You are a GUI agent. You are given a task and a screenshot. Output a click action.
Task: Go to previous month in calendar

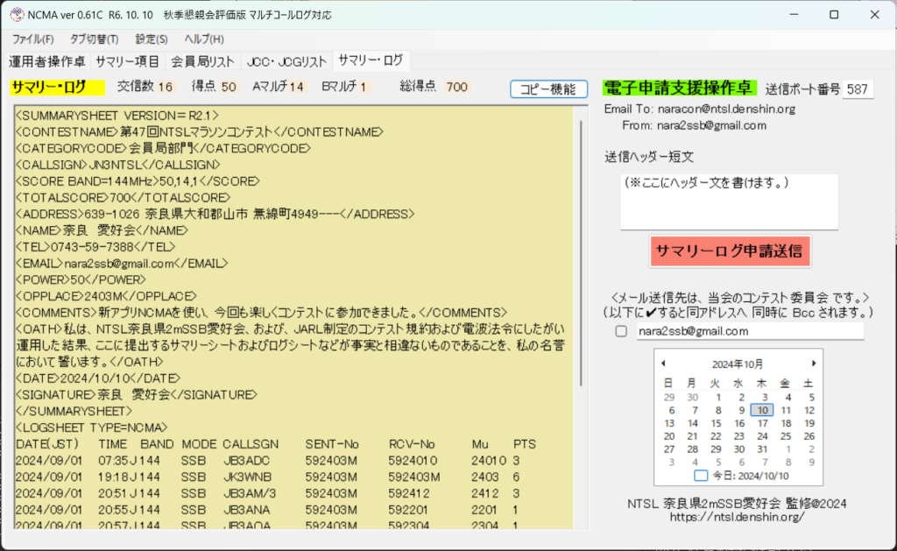point(663,364)
